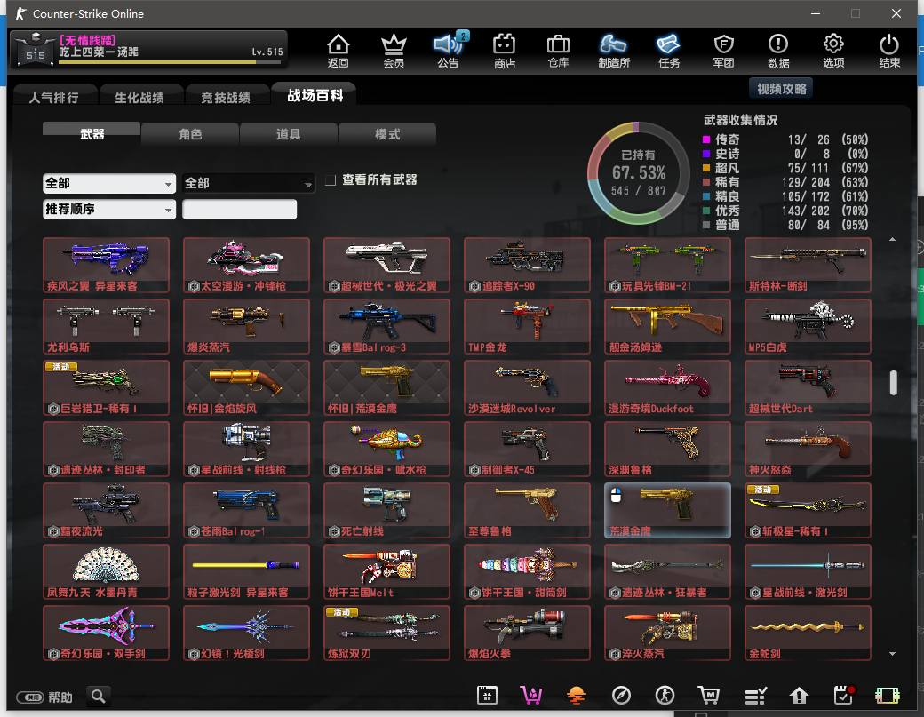Click the 帮助 help toggle icon
Image resolution: width=924 pixels, height=717 pixels.
pyautogui.click(x=30, y=697)
